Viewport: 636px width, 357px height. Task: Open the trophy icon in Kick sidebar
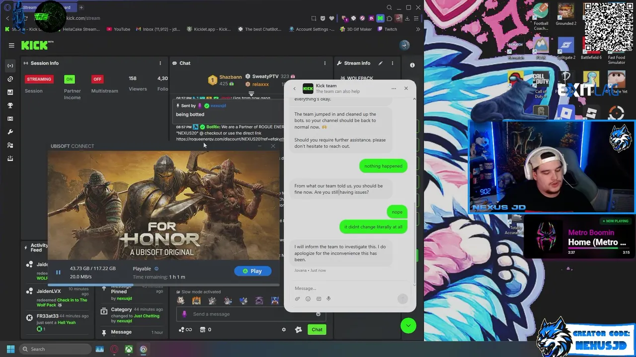point(10,105)
